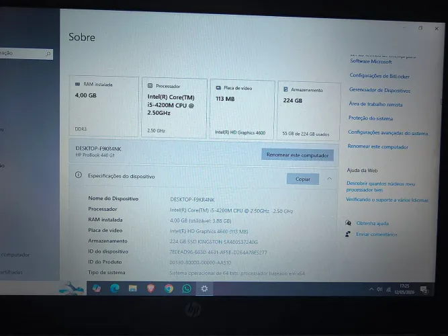Click the ID do Produto value
The height and width of the screenshot is (336, 448).
click(200, 263)
